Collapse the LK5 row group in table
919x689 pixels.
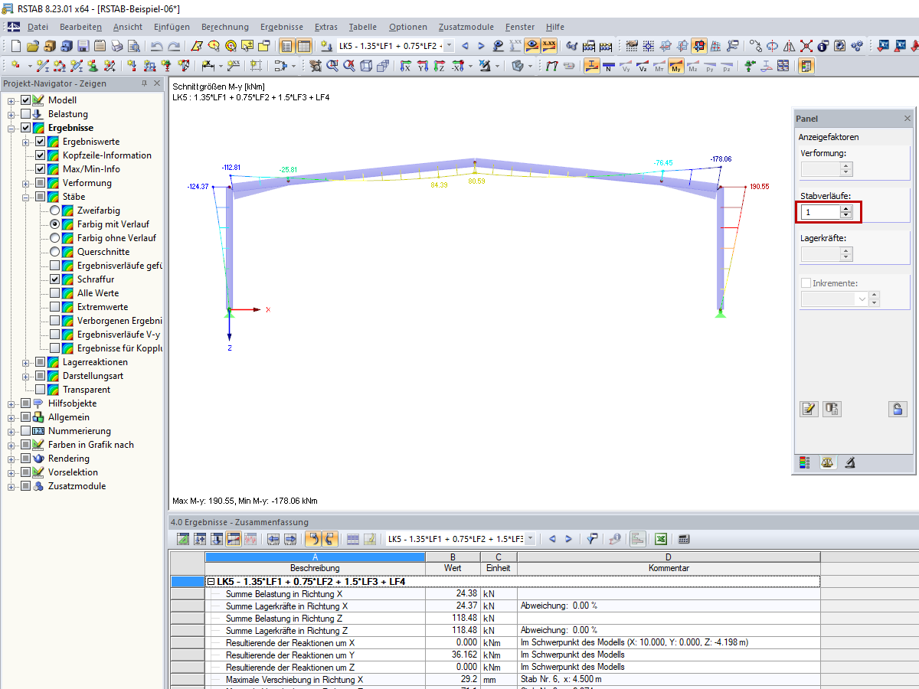tap(211, 582)
